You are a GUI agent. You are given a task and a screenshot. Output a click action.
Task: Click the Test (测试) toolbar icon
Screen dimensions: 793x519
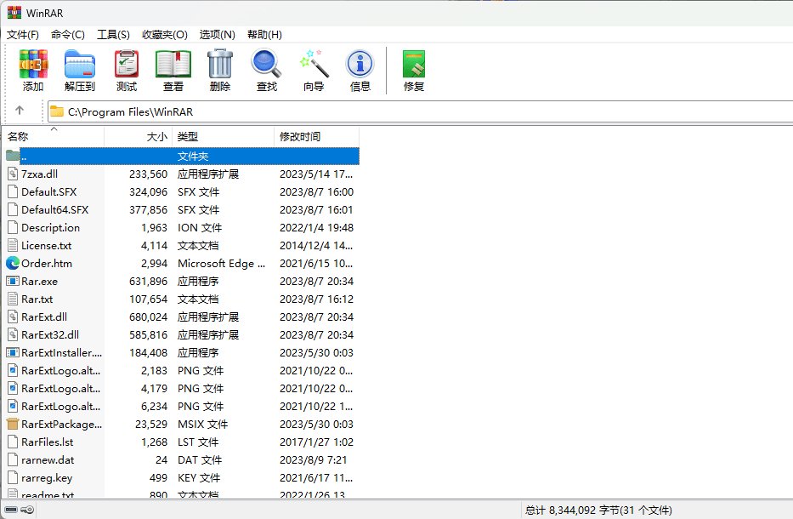[127, 64]
